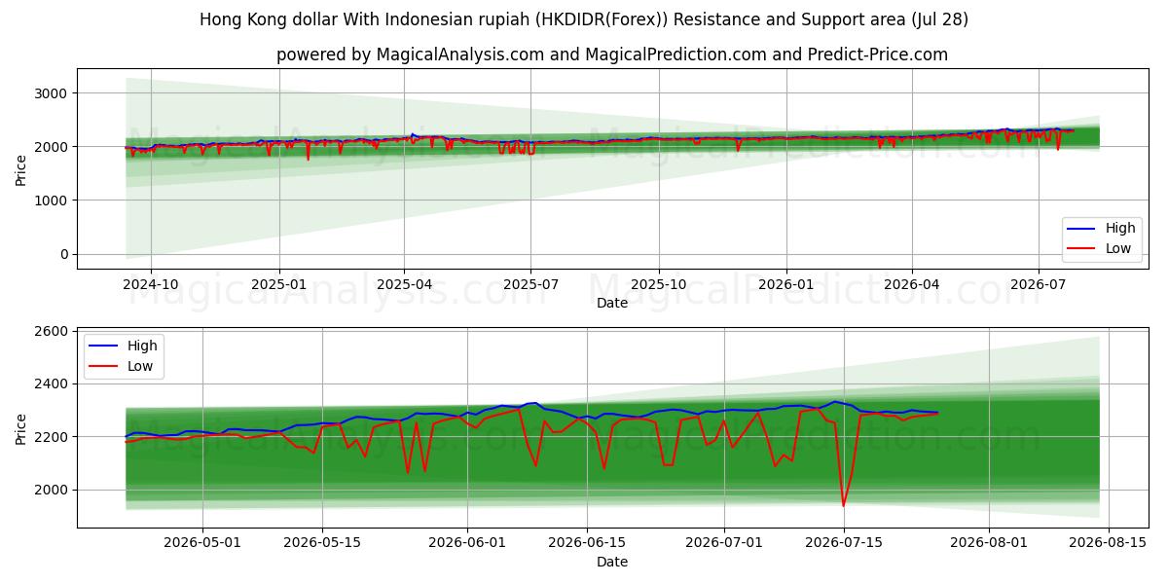Image resolution: width=1168 pixels, height=584 pixels.
Task: Click the '0' price tick in the top chart
Action: coord(66,254)
